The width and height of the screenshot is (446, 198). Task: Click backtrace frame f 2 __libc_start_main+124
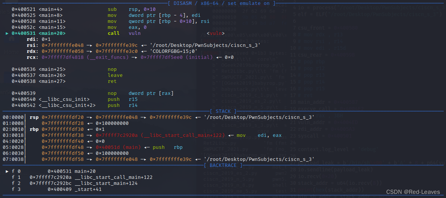click(x=75, y=183)
